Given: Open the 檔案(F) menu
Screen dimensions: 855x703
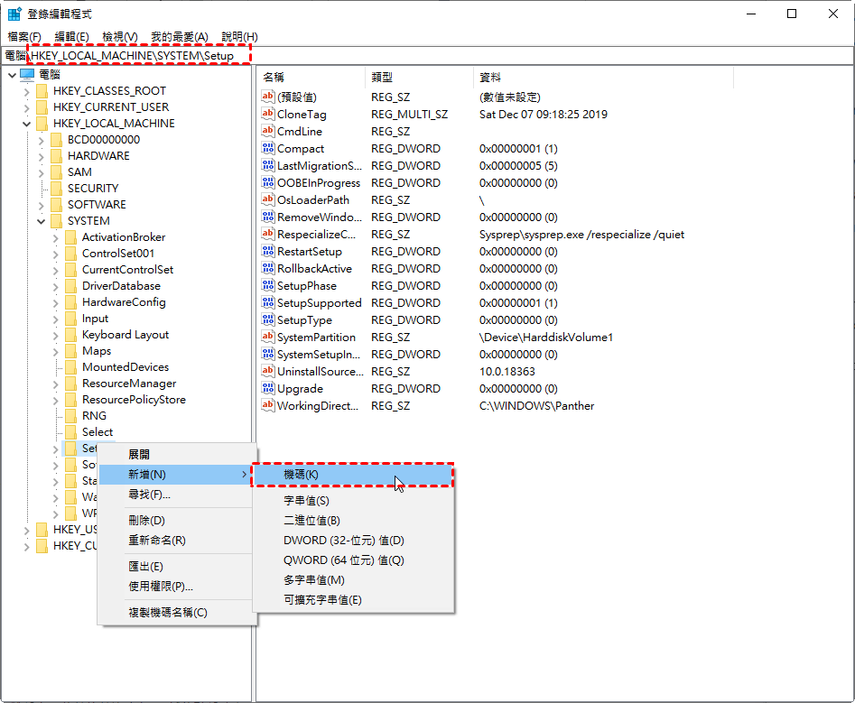Looking at the screenshot, I should 24,36.
